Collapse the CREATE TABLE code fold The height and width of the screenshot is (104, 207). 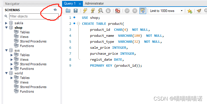point(78,24)
